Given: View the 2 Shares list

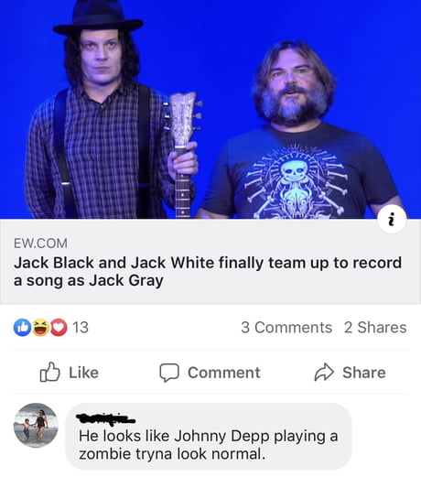Looking at the screenshot, I should click(x=375, y=328).
